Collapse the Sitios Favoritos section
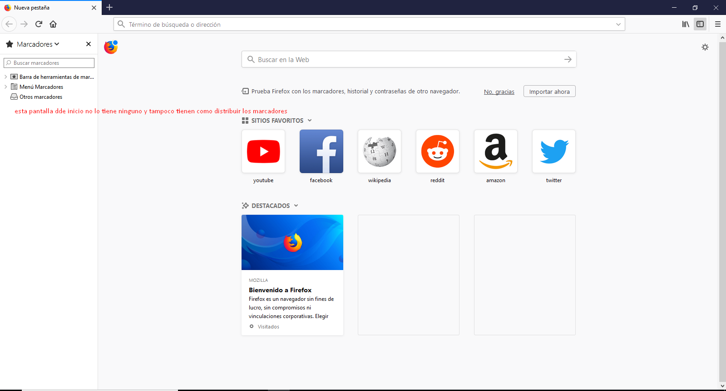Viewport: 726px width, 391px height. click(310, 121)
